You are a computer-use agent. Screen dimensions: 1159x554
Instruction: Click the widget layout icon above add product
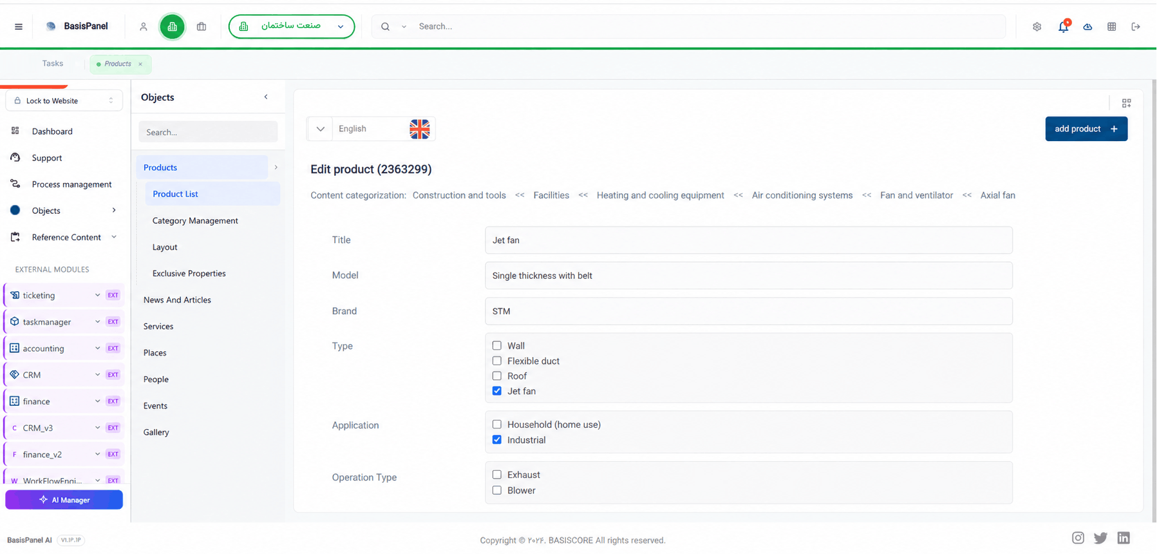tap(1126, 103)
